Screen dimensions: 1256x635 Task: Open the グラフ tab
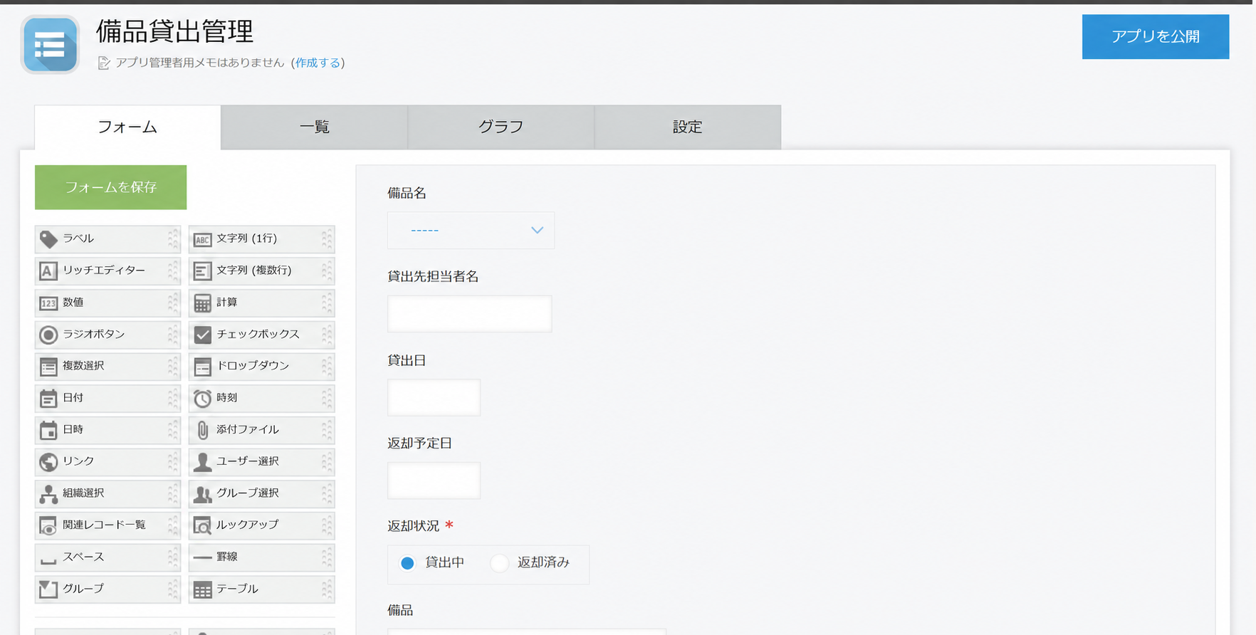point(501,127)
